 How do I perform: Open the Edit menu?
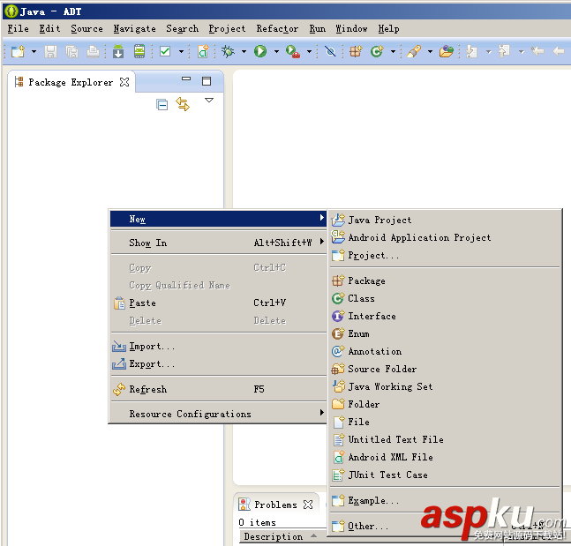(x=50, y=29)
